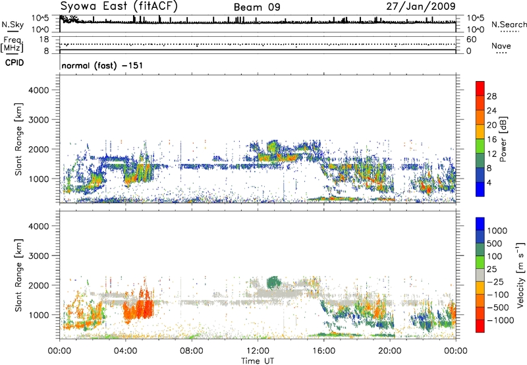The height and width of the screenshot is (365, 527).
Task: Click the velocity color bar
Action: [x=480, y=275]
